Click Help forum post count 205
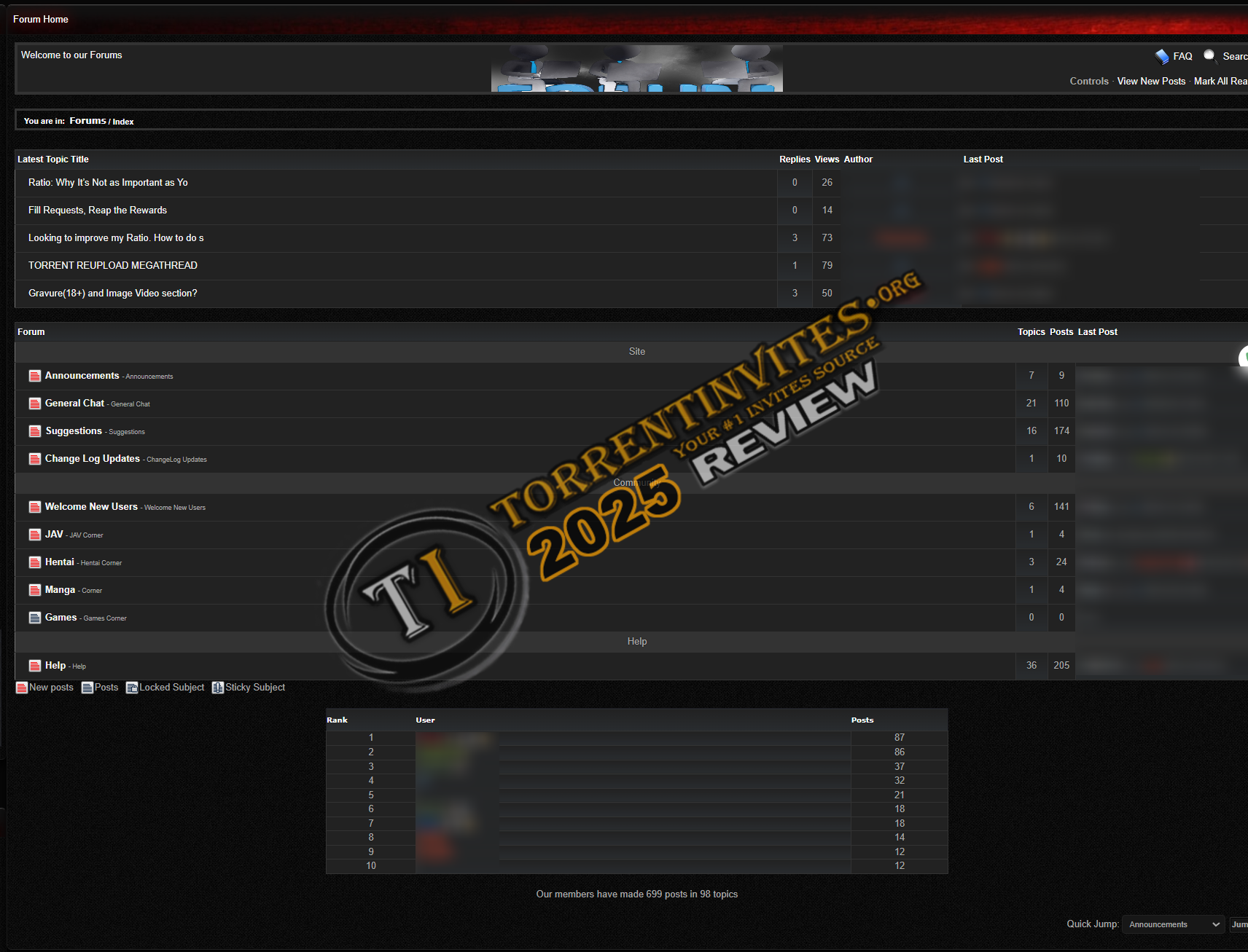Image resolution: width=1248 pixels, height=952 pixels. [x=1061, y=666]
